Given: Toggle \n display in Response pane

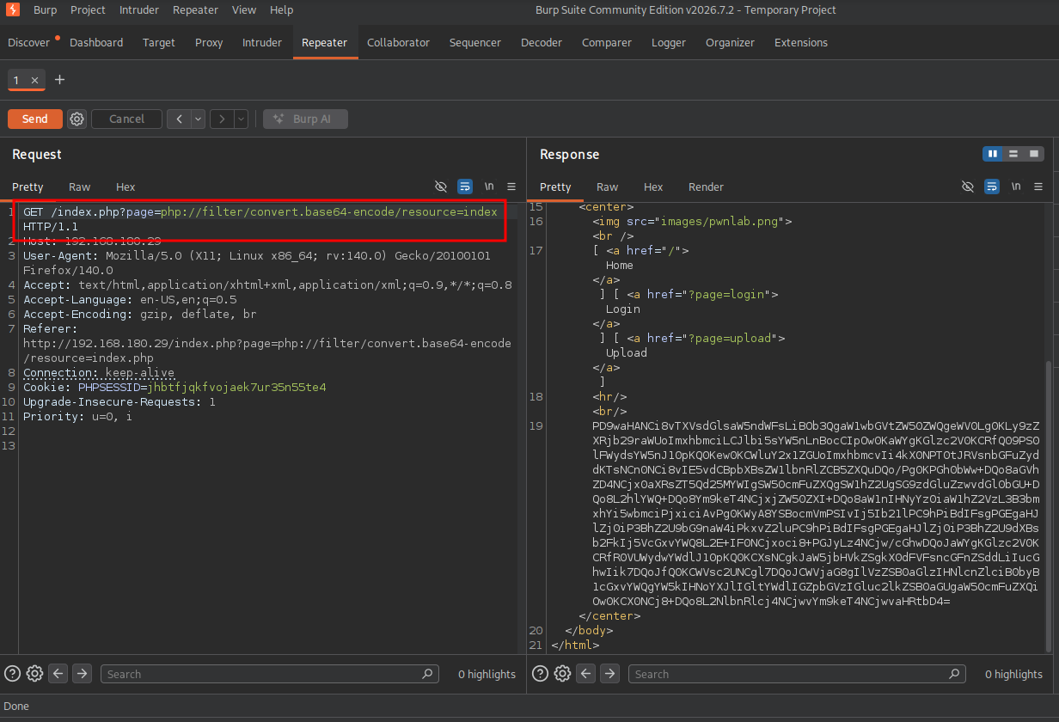Looking at the screenshot, I should [1016, 187].
